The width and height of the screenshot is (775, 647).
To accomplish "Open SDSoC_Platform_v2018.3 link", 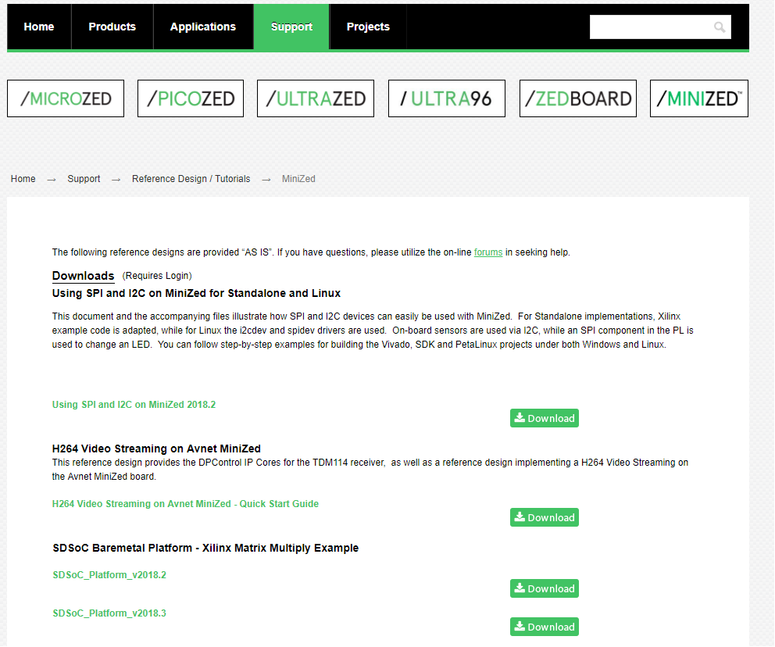I will click(109, 613).
